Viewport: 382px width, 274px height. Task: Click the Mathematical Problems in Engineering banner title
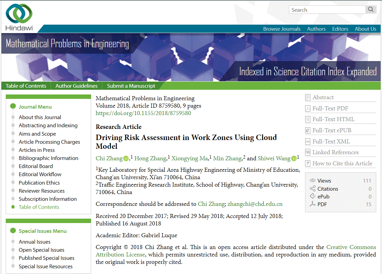pos(67,44)
